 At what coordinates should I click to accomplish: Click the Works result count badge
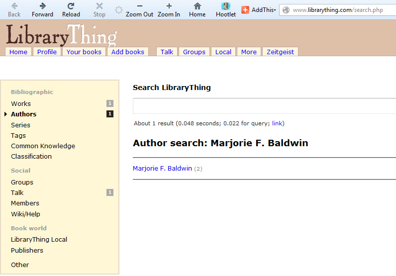(110, 103)
